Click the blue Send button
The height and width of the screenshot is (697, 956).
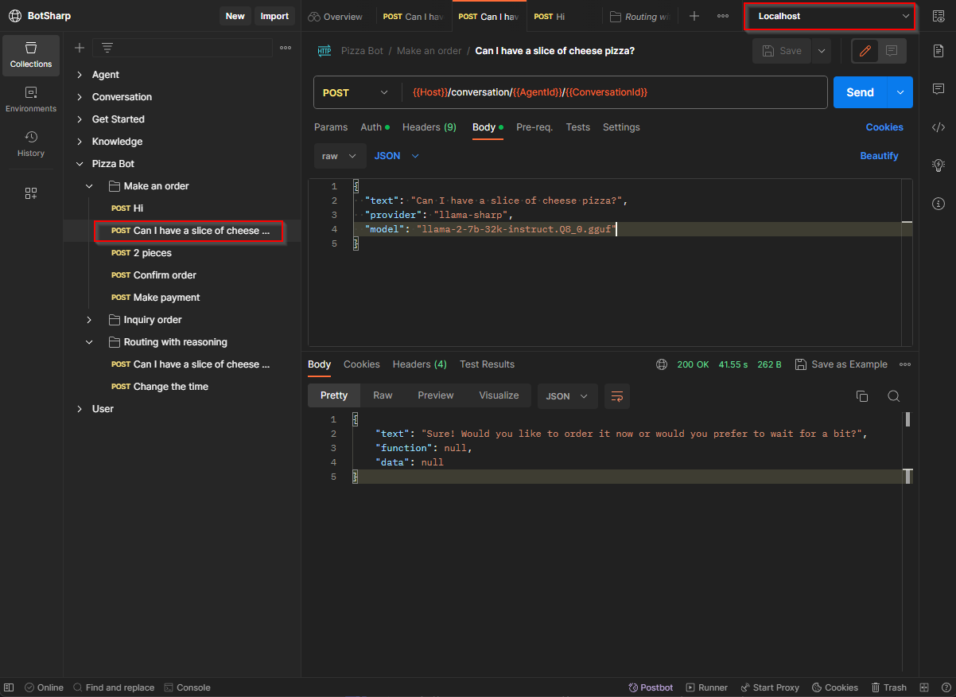[x=860, y=92]
